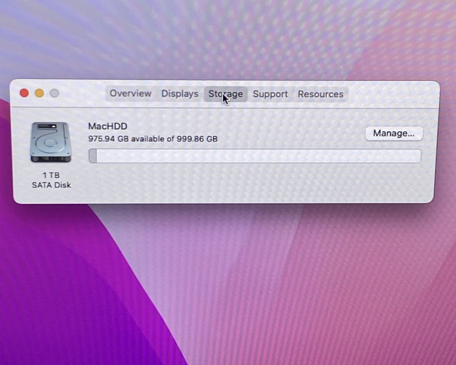This screenshot has width=456, height=365.
Task: Click title bar area right of Resources
Action: click(391, 94)
